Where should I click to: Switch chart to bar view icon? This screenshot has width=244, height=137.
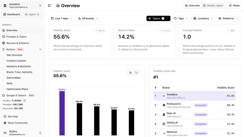coord(131,72)
